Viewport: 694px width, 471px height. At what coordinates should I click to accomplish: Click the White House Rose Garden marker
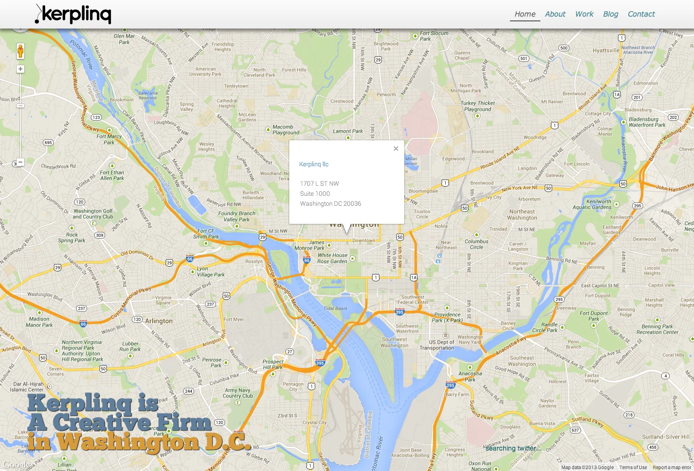pyautogui.click(x=352, y=259)
